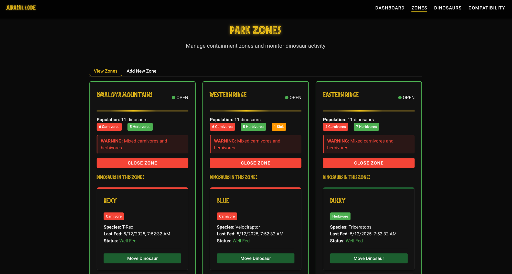
Task: Close the Eastern Ridge zone
Action: (369, 163)
